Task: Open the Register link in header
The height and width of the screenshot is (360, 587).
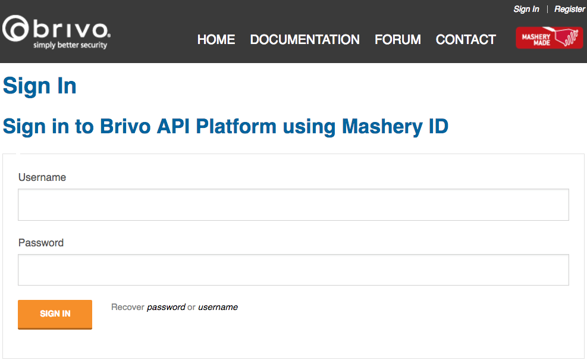Action: (570, 9)
